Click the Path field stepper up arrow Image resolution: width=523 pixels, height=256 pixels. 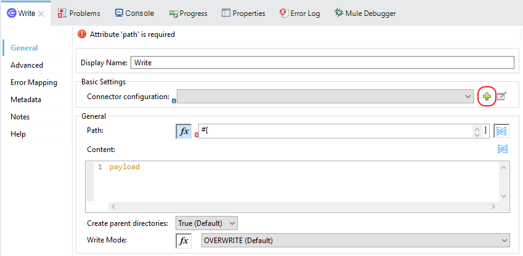pos(477,129)
